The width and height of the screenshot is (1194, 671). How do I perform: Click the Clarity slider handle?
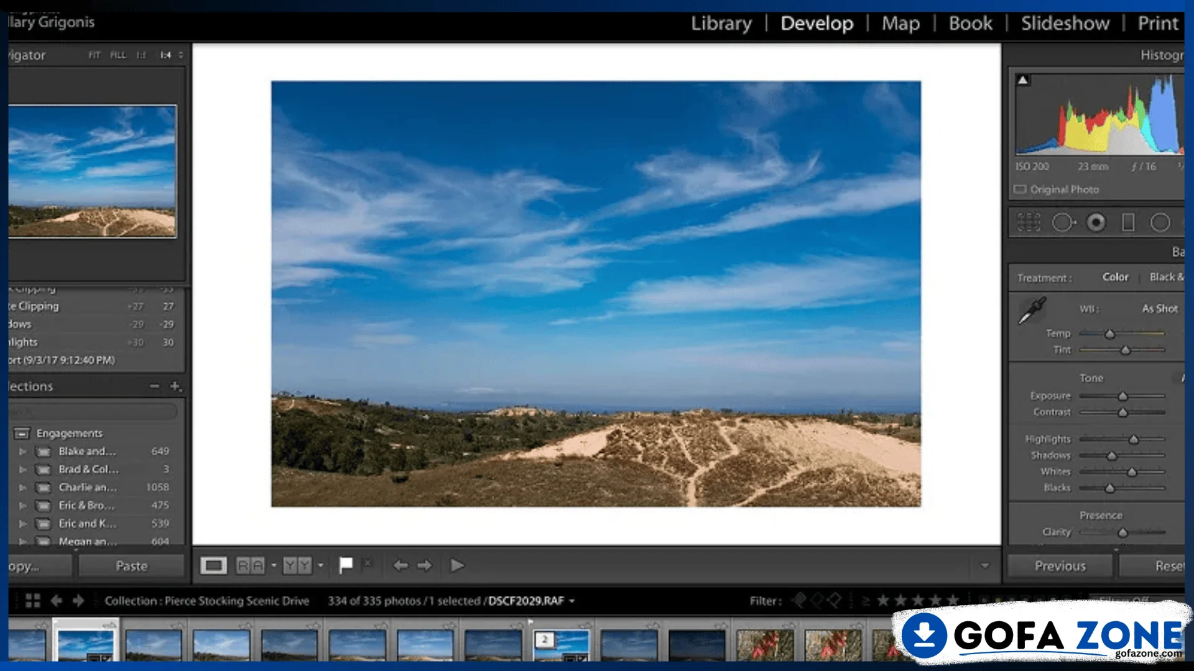(1122, 532)
